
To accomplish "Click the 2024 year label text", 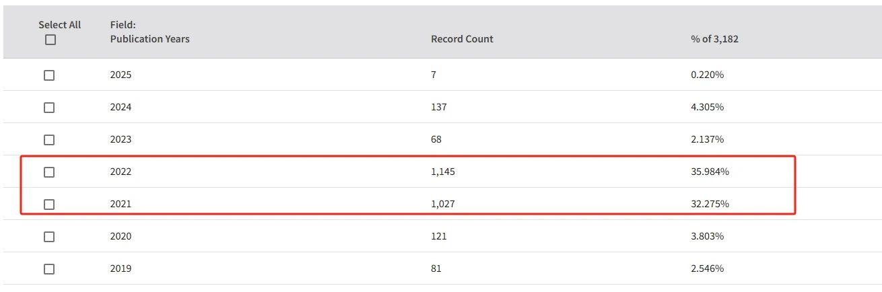I will click(121, 108).
